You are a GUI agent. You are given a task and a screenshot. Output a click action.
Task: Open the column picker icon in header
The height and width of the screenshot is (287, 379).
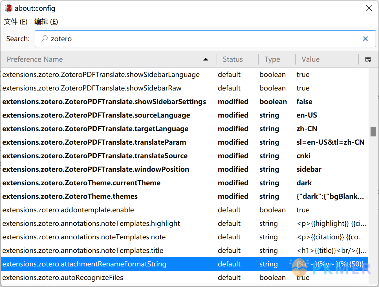[x=368, y=59]
